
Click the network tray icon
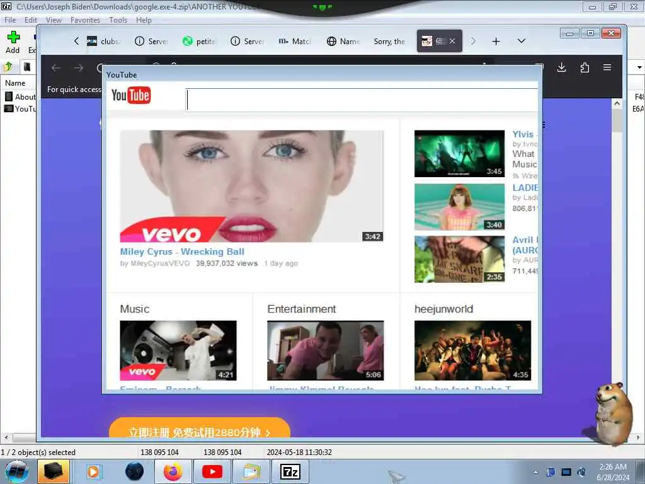click(566, 472)
